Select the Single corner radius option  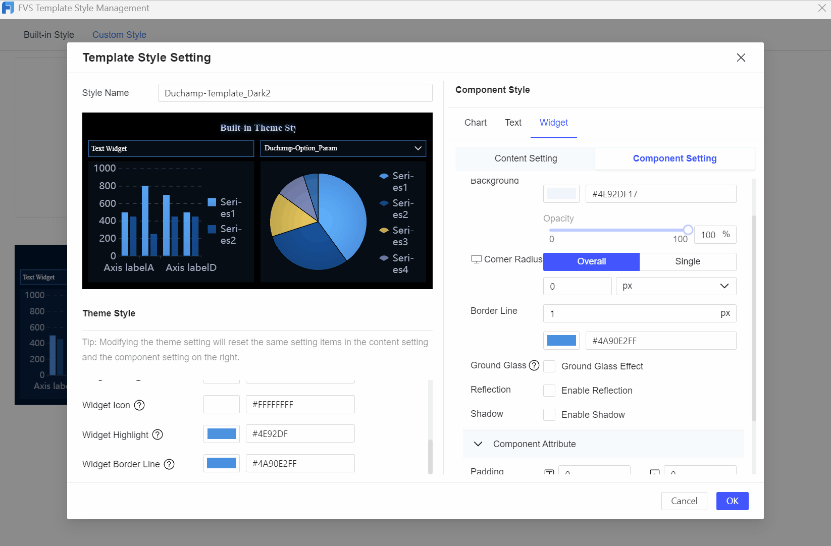point(688,261)
